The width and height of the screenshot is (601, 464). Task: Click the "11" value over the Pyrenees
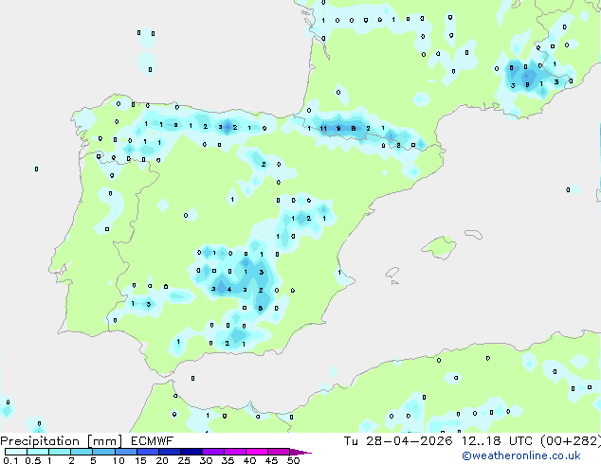[323, 128]
